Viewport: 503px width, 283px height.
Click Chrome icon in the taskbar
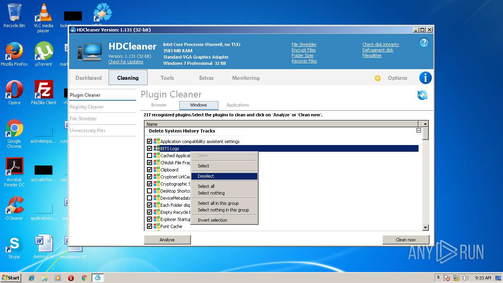(84, 278)
